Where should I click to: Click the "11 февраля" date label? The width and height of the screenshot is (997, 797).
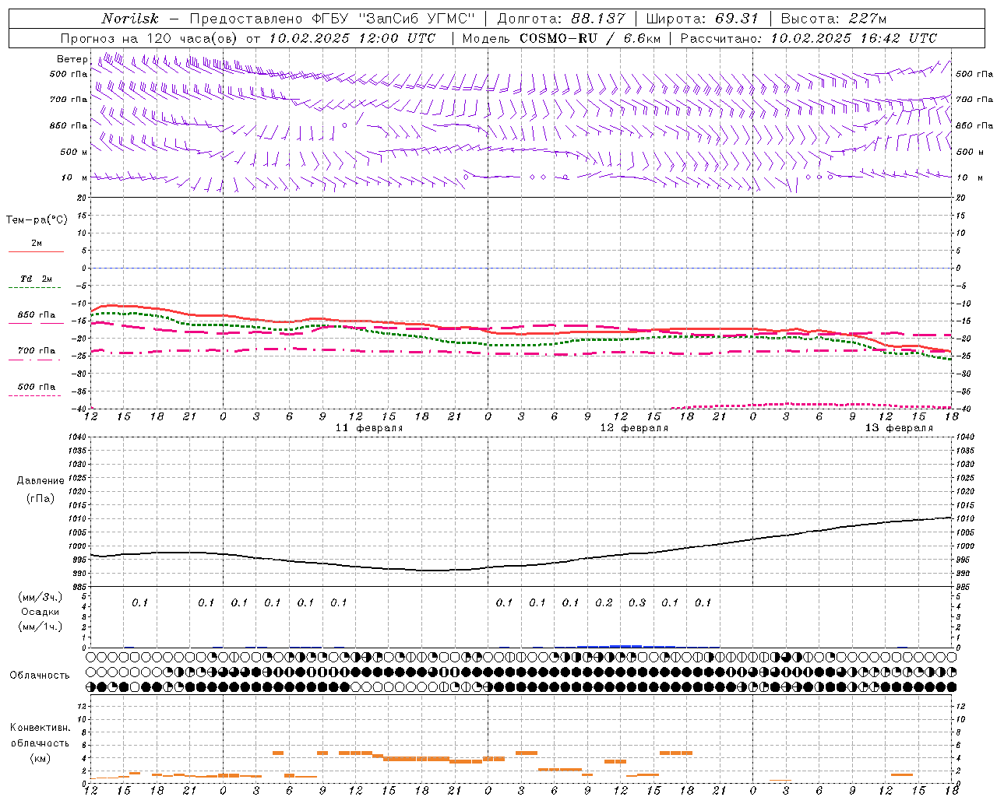(369, 428)
